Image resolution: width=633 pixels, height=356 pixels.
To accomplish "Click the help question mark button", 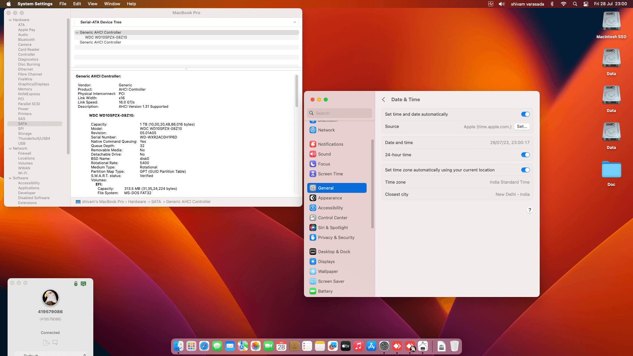I will click(530, 210).
